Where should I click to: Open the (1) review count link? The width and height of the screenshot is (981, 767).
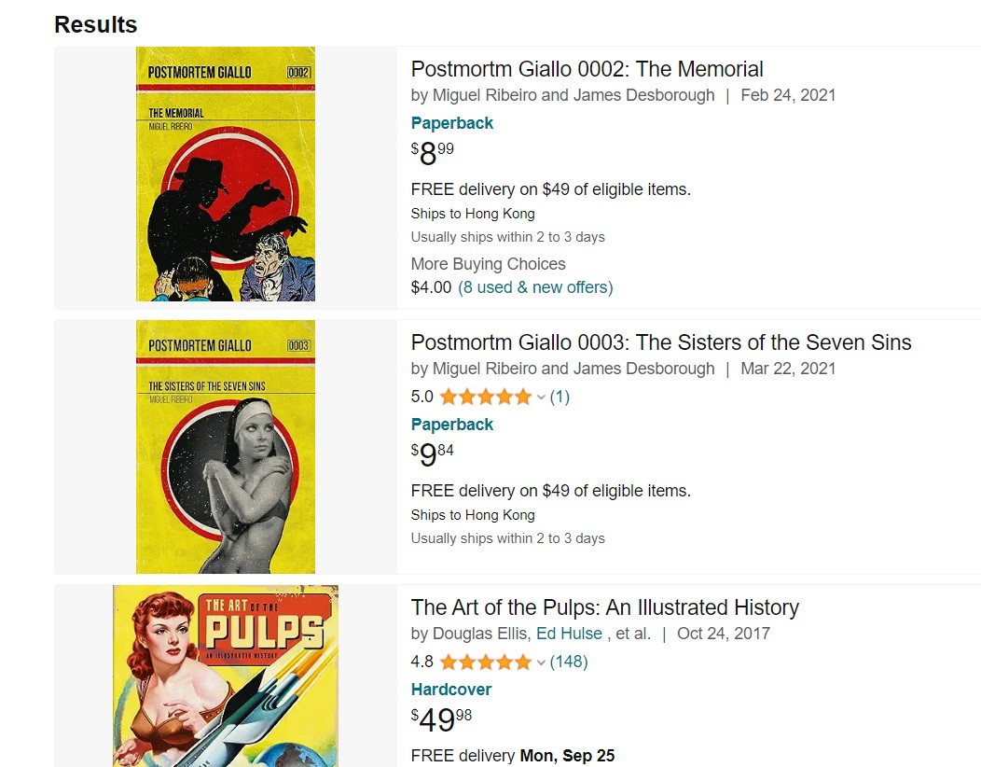[560, 397]
